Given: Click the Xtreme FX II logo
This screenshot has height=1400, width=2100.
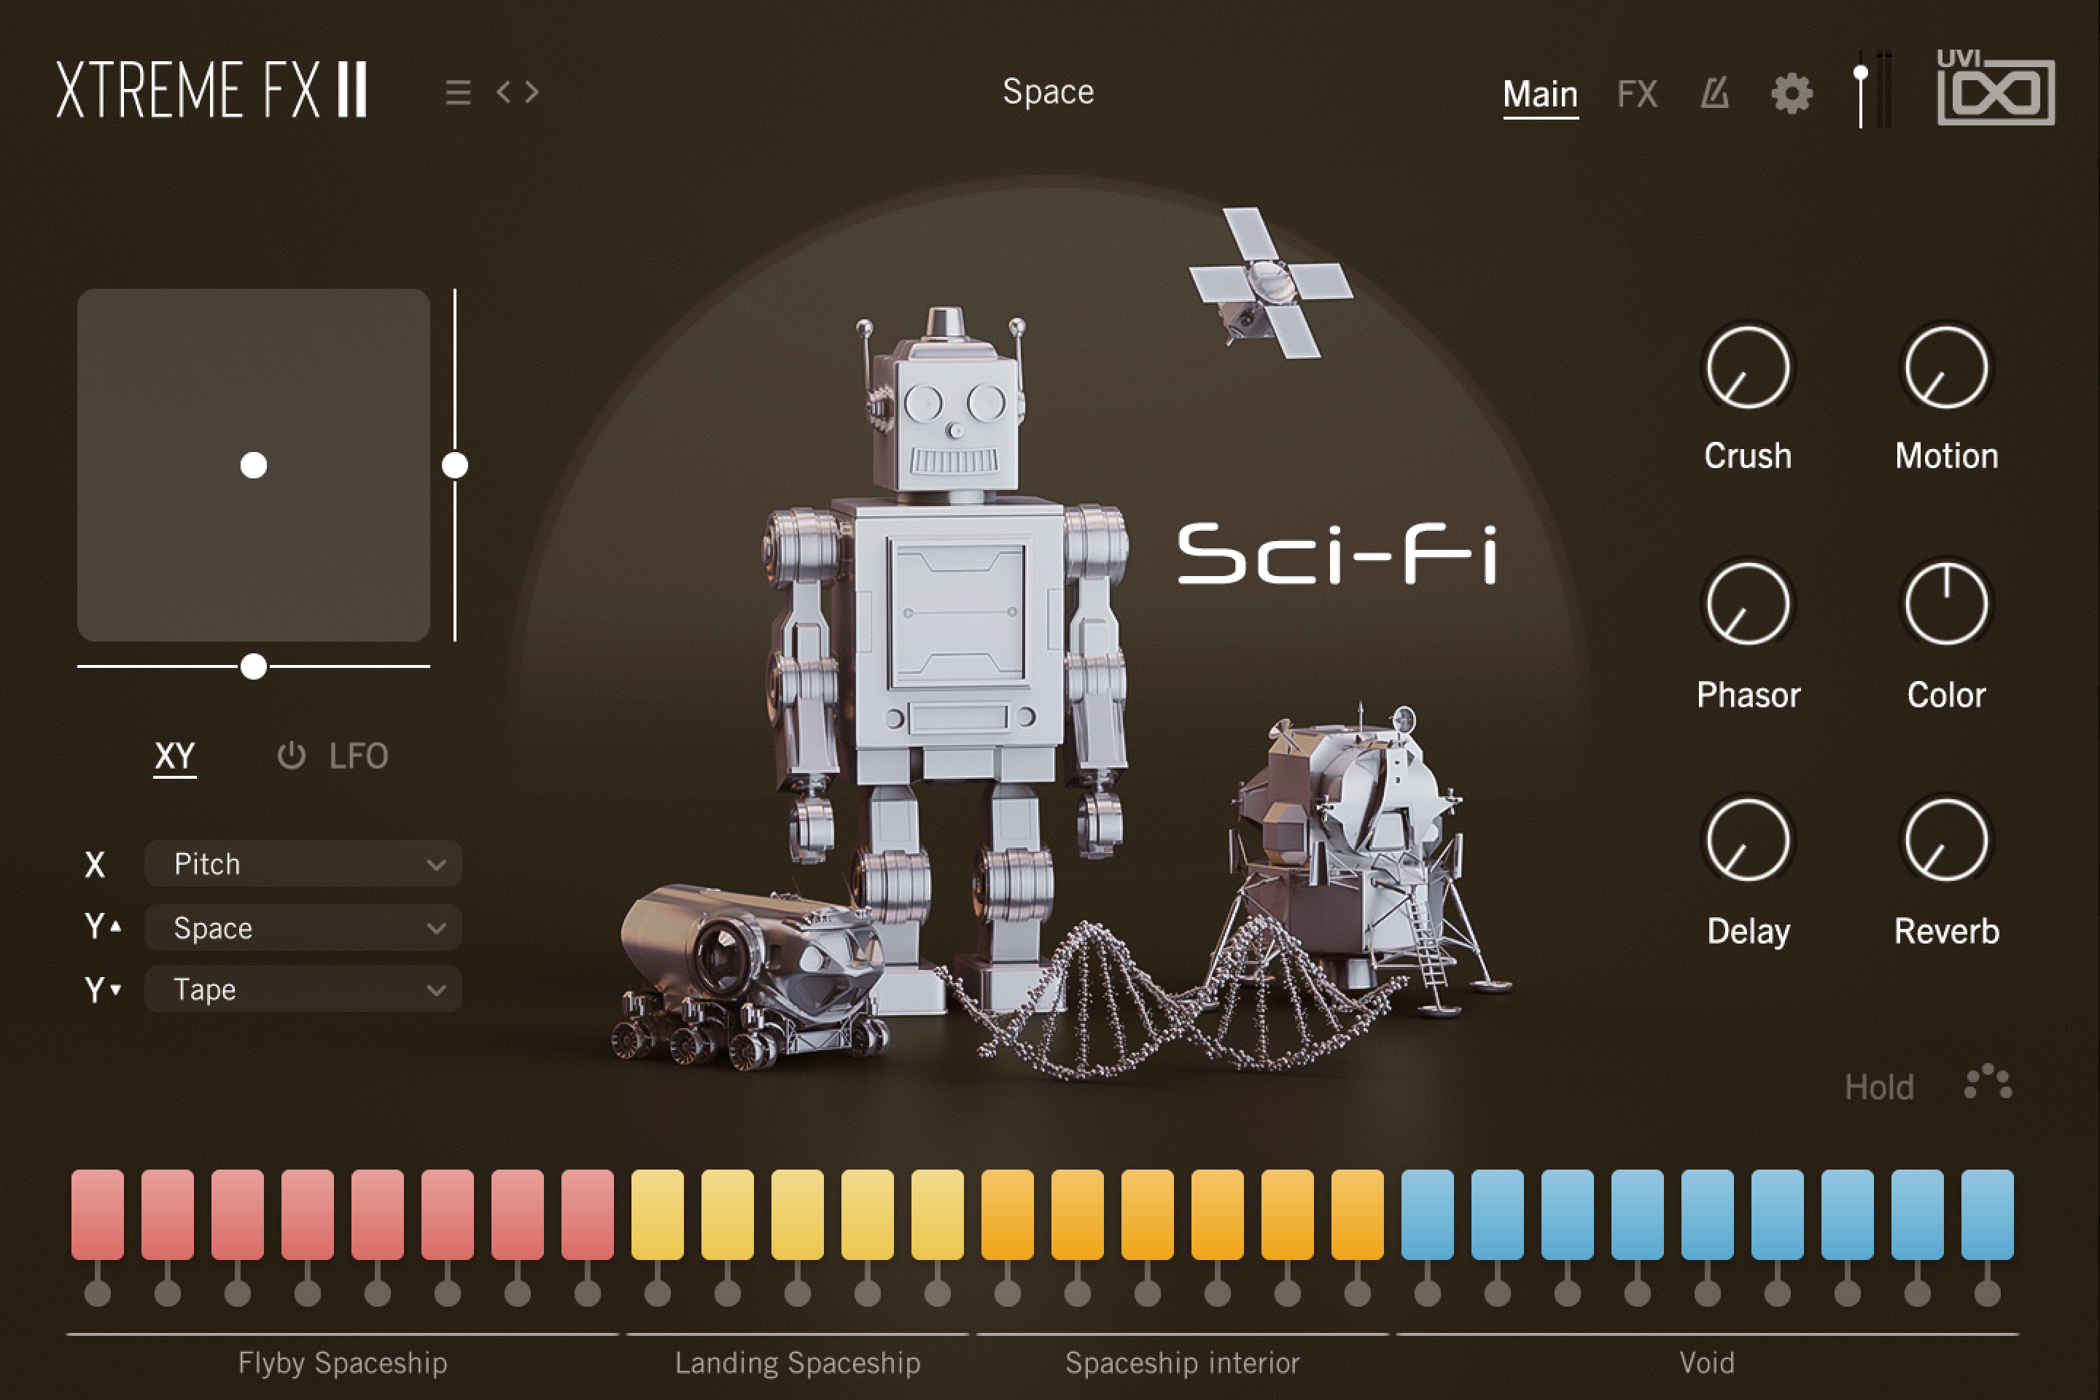Looking at the screenshot, I should click(211, 89).
